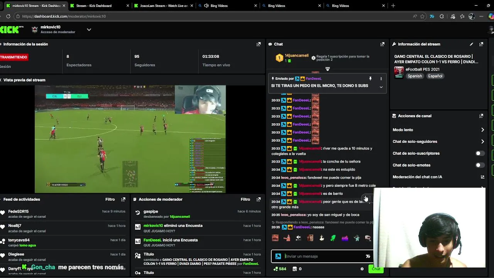Pop out the Acciones de canal panel
Viewport: 494px width, 278px height.
pyautogui.click(x=481, y=116)
